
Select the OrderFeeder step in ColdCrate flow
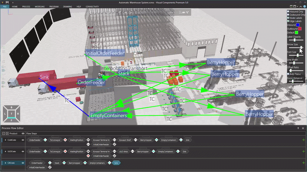point(35,140)
